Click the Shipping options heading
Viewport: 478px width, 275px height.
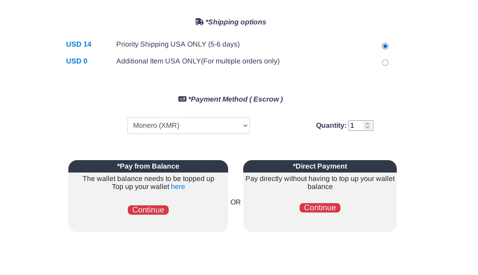[236, 22]
